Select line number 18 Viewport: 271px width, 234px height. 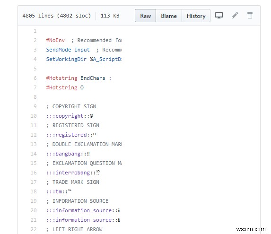click(34, 191)
